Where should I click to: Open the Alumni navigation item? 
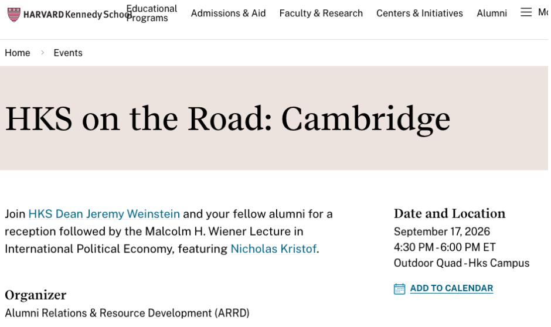492,13
